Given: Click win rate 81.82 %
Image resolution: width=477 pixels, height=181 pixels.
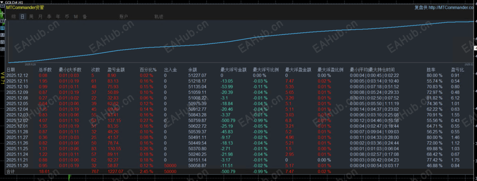Looking at the screenshot, I should tap(434, 98).
